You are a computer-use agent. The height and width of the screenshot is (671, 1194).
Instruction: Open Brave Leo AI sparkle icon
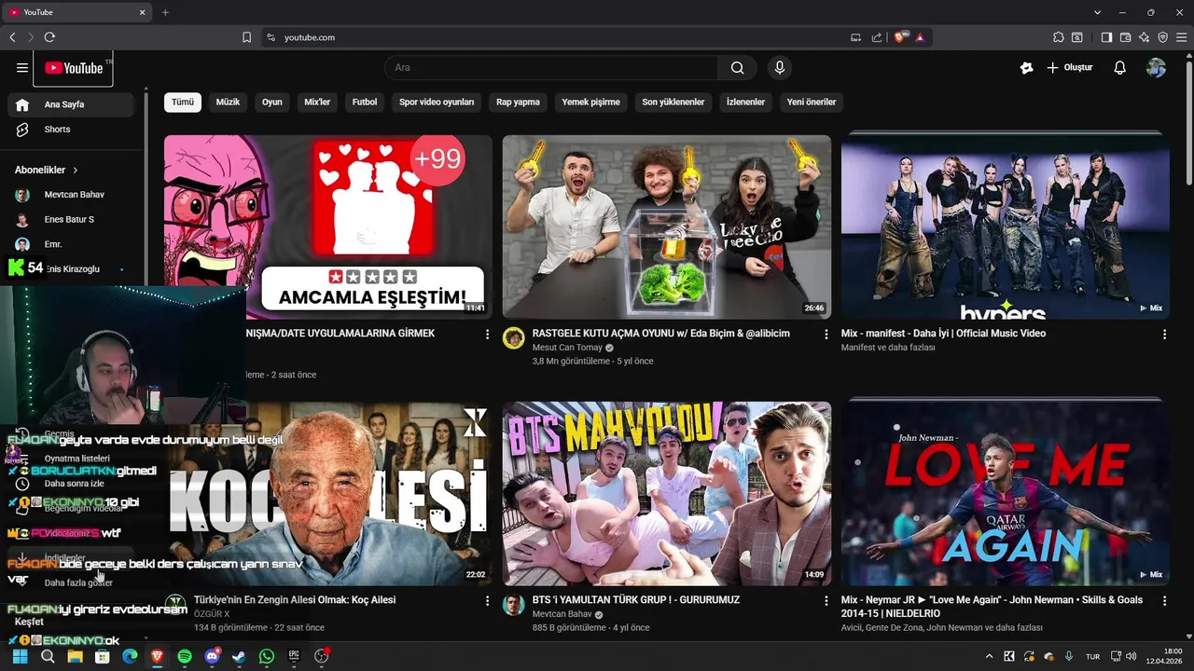[x=1144, y=37]
